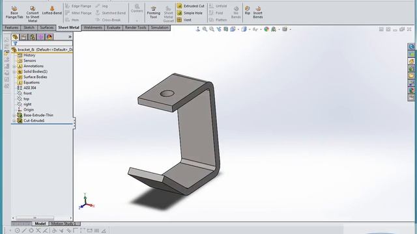This screenshot has width=417, height=234.
Task: Click the Edge Flange tool
Action: [x=78, y=6]
